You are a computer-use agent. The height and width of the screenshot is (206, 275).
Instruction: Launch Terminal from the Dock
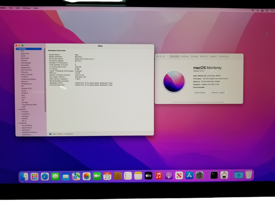(214, 175)
